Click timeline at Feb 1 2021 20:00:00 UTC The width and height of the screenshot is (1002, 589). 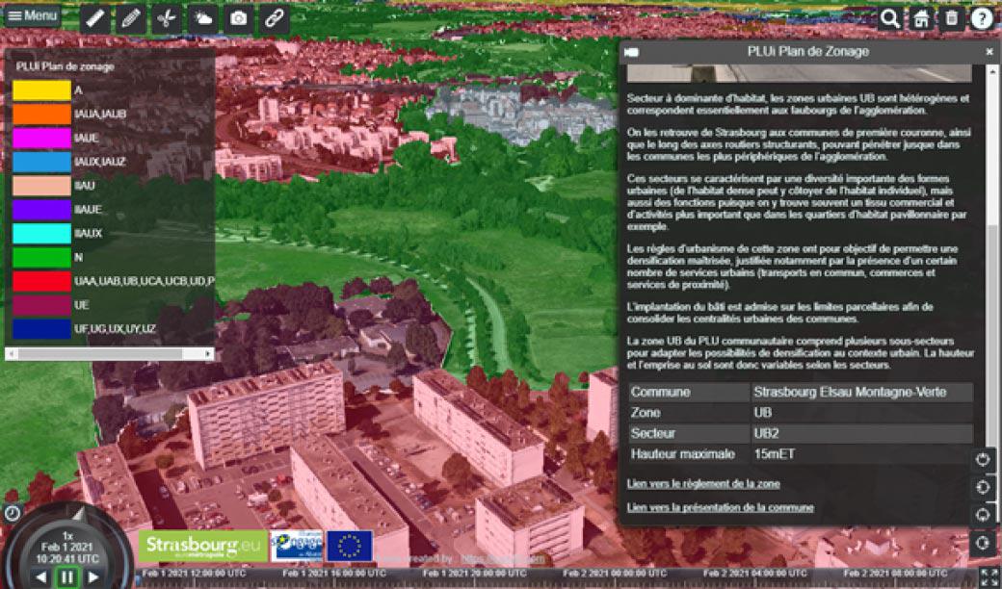point(474,574)
